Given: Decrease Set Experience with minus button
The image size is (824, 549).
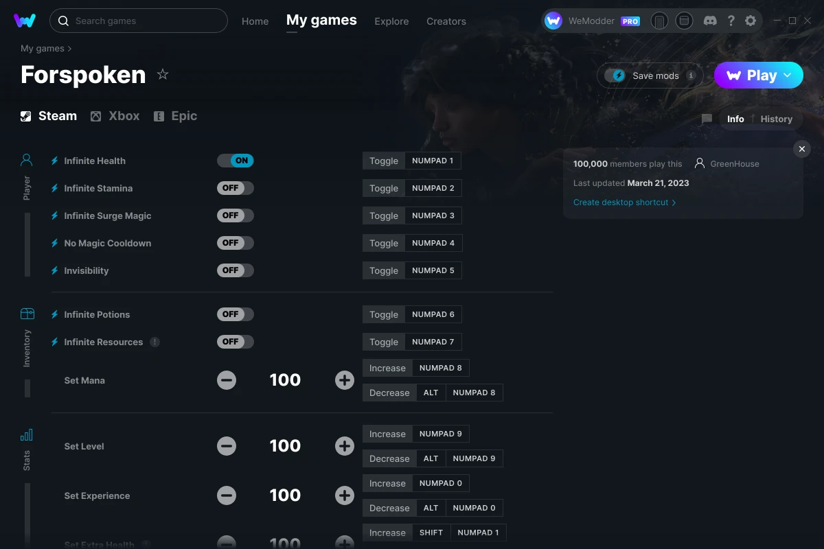Looking at the screenshot, I should pyautogui.click(x=227, y=495).
